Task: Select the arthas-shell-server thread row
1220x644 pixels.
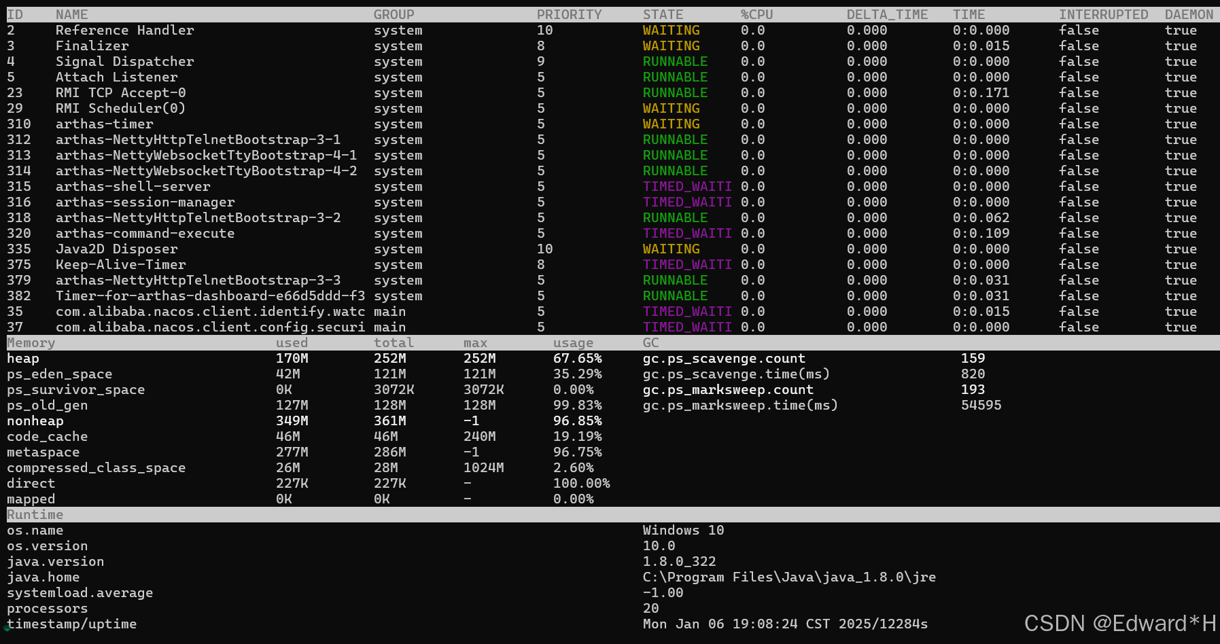Action: [133, 186]
